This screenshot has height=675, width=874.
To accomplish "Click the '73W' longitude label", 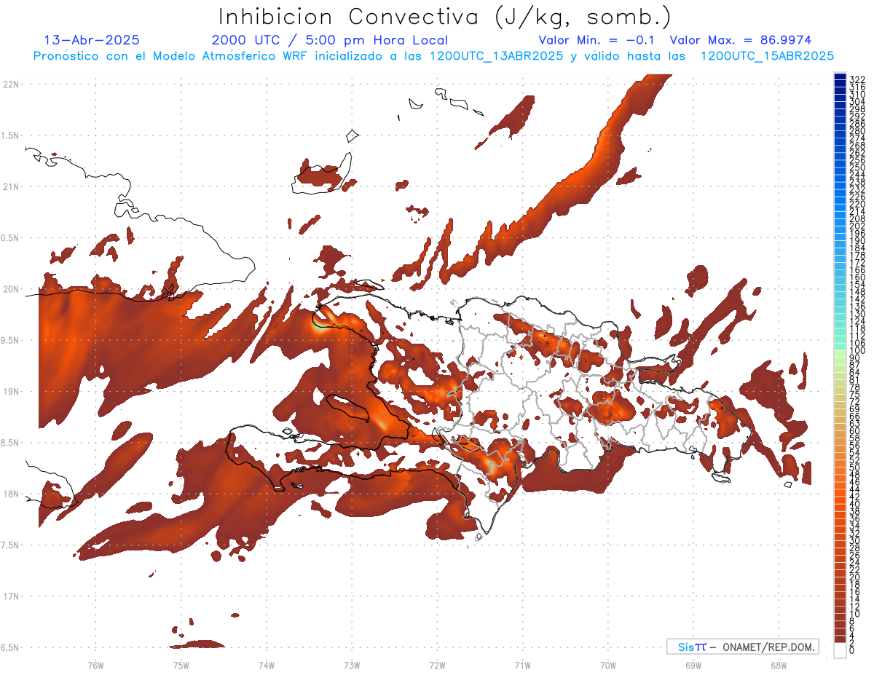I will [x=352, y=665].
